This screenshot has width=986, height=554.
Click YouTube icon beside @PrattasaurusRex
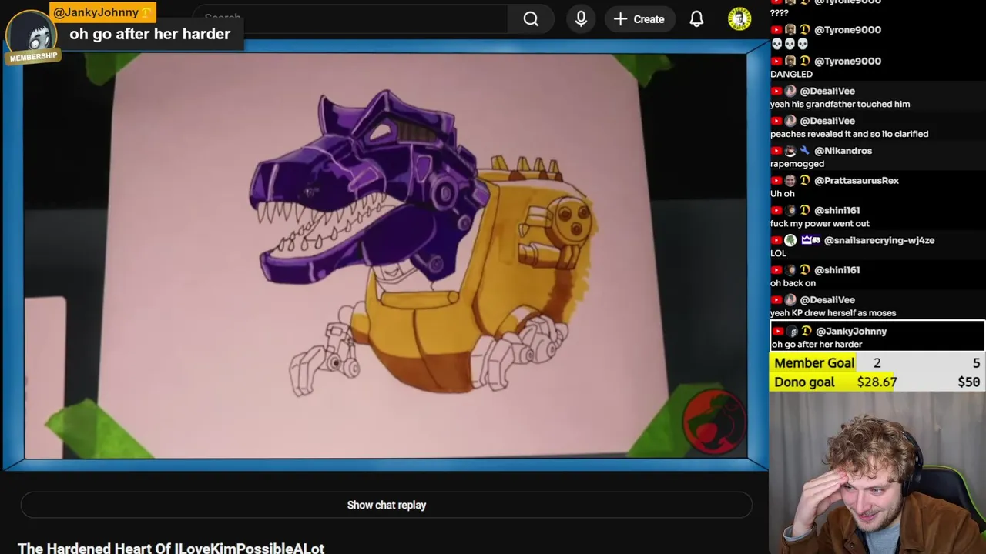pyautogui.click(x=776, y=181)
